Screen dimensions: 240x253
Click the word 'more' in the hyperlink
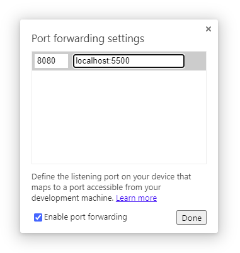pos(147,198)
